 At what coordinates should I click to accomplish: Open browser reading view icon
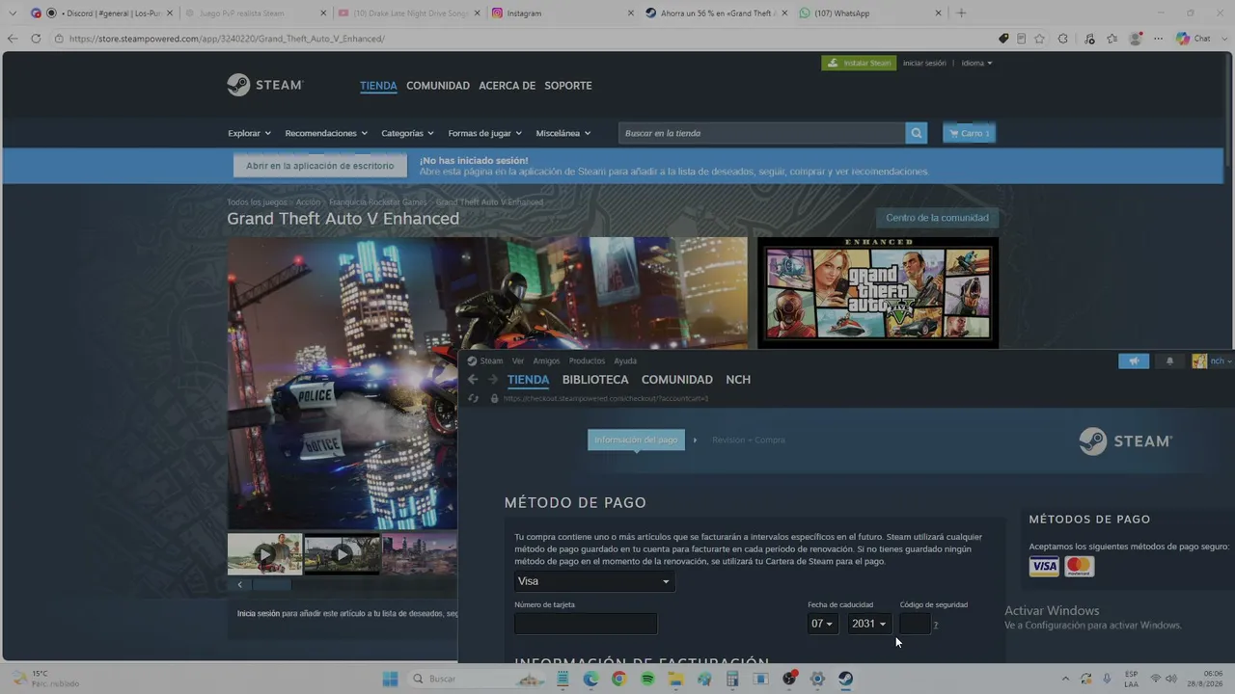[x=1021, y=39]
